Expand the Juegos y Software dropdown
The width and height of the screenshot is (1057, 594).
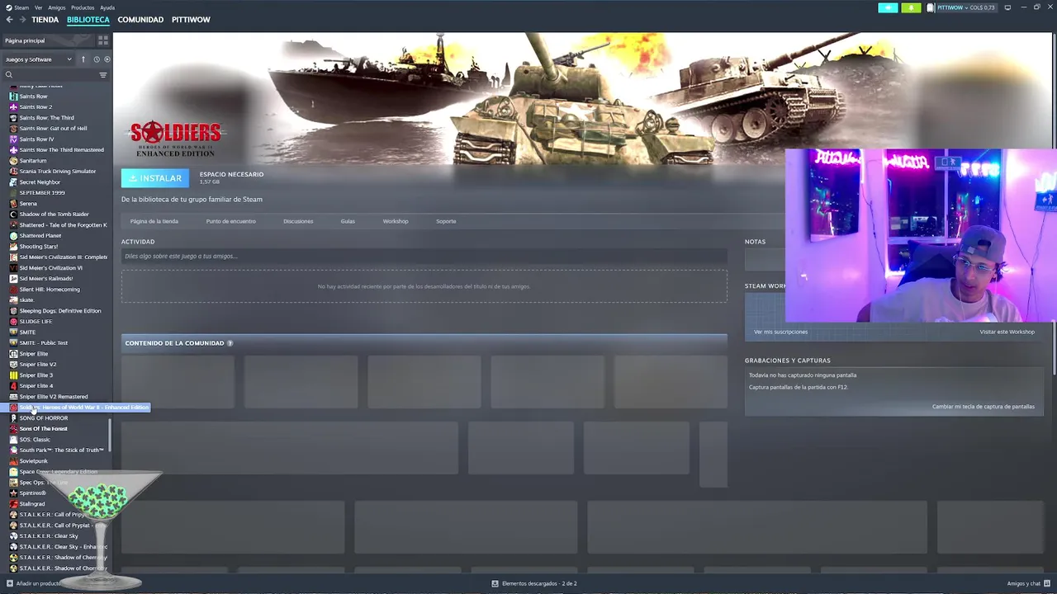(39, 59)
